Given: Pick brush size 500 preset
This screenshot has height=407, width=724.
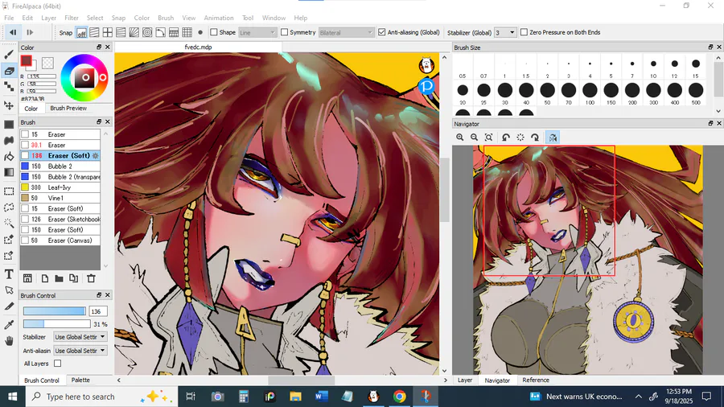Looking at the screenshot, I should pyautogui.click(x=696, y=93).
